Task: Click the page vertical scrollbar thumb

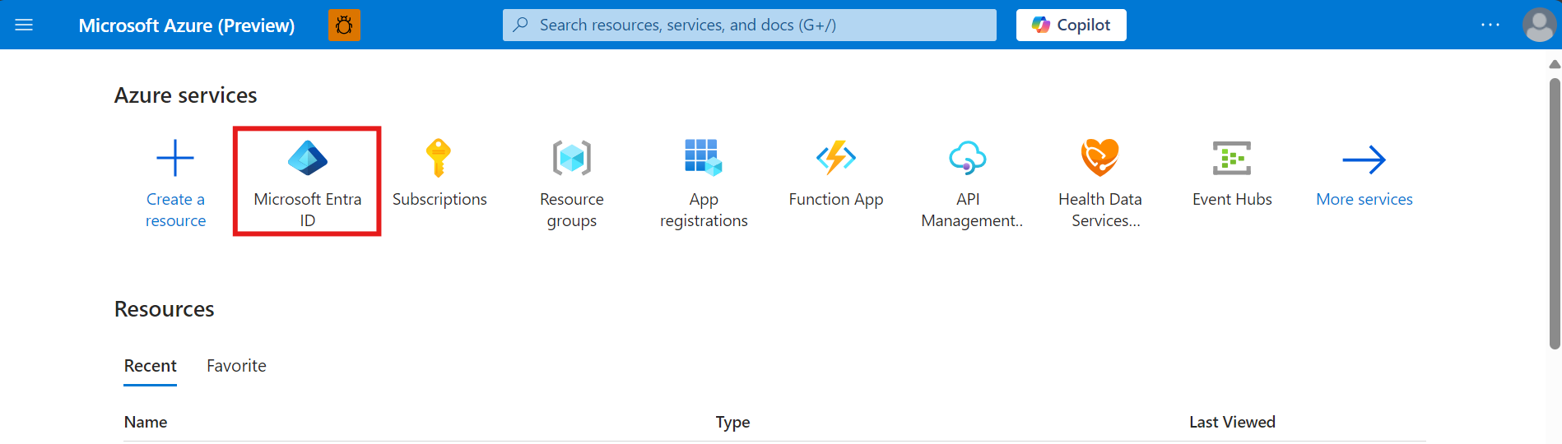Action: pos(1555,214)
